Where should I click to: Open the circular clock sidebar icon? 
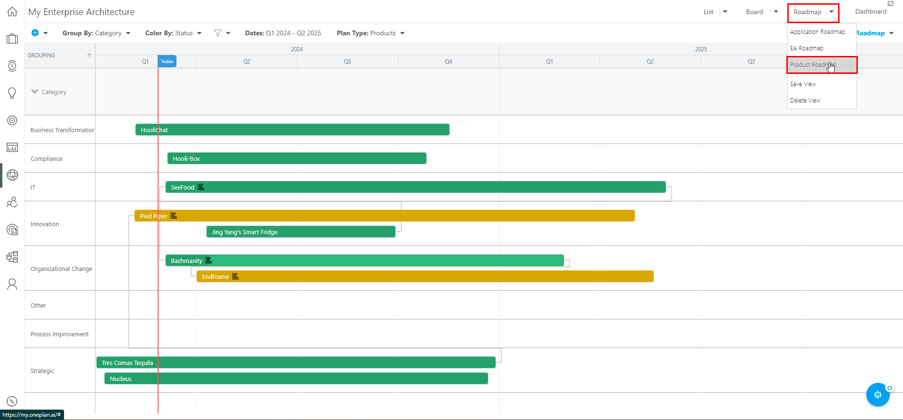tap(12, 66)
